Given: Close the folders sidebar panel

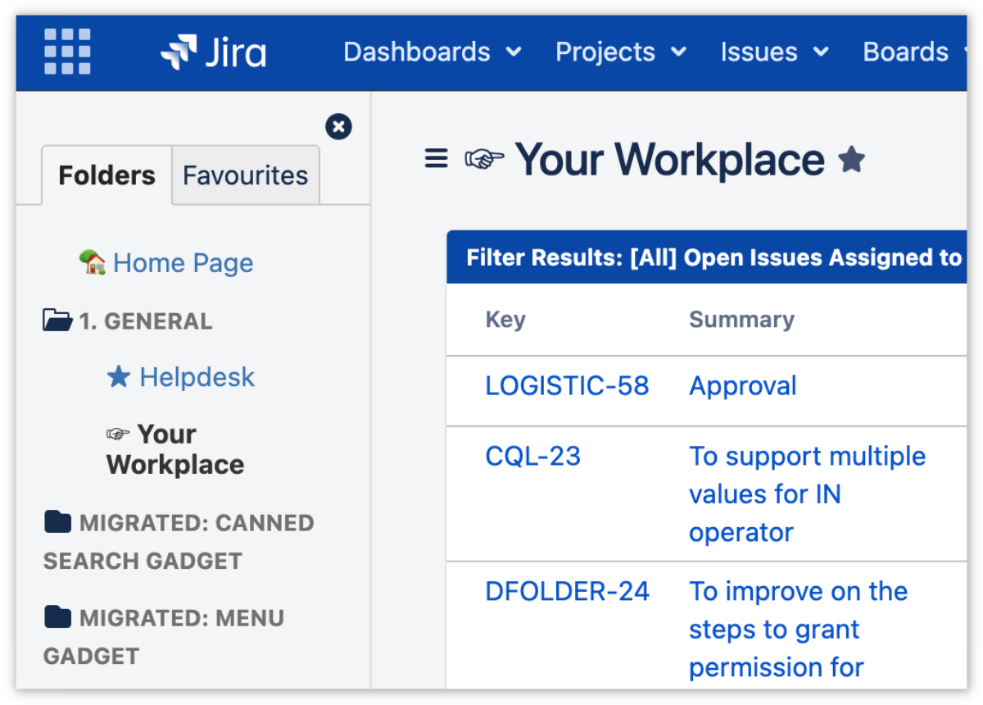Looking at the screenshot, I should point(338,127).
